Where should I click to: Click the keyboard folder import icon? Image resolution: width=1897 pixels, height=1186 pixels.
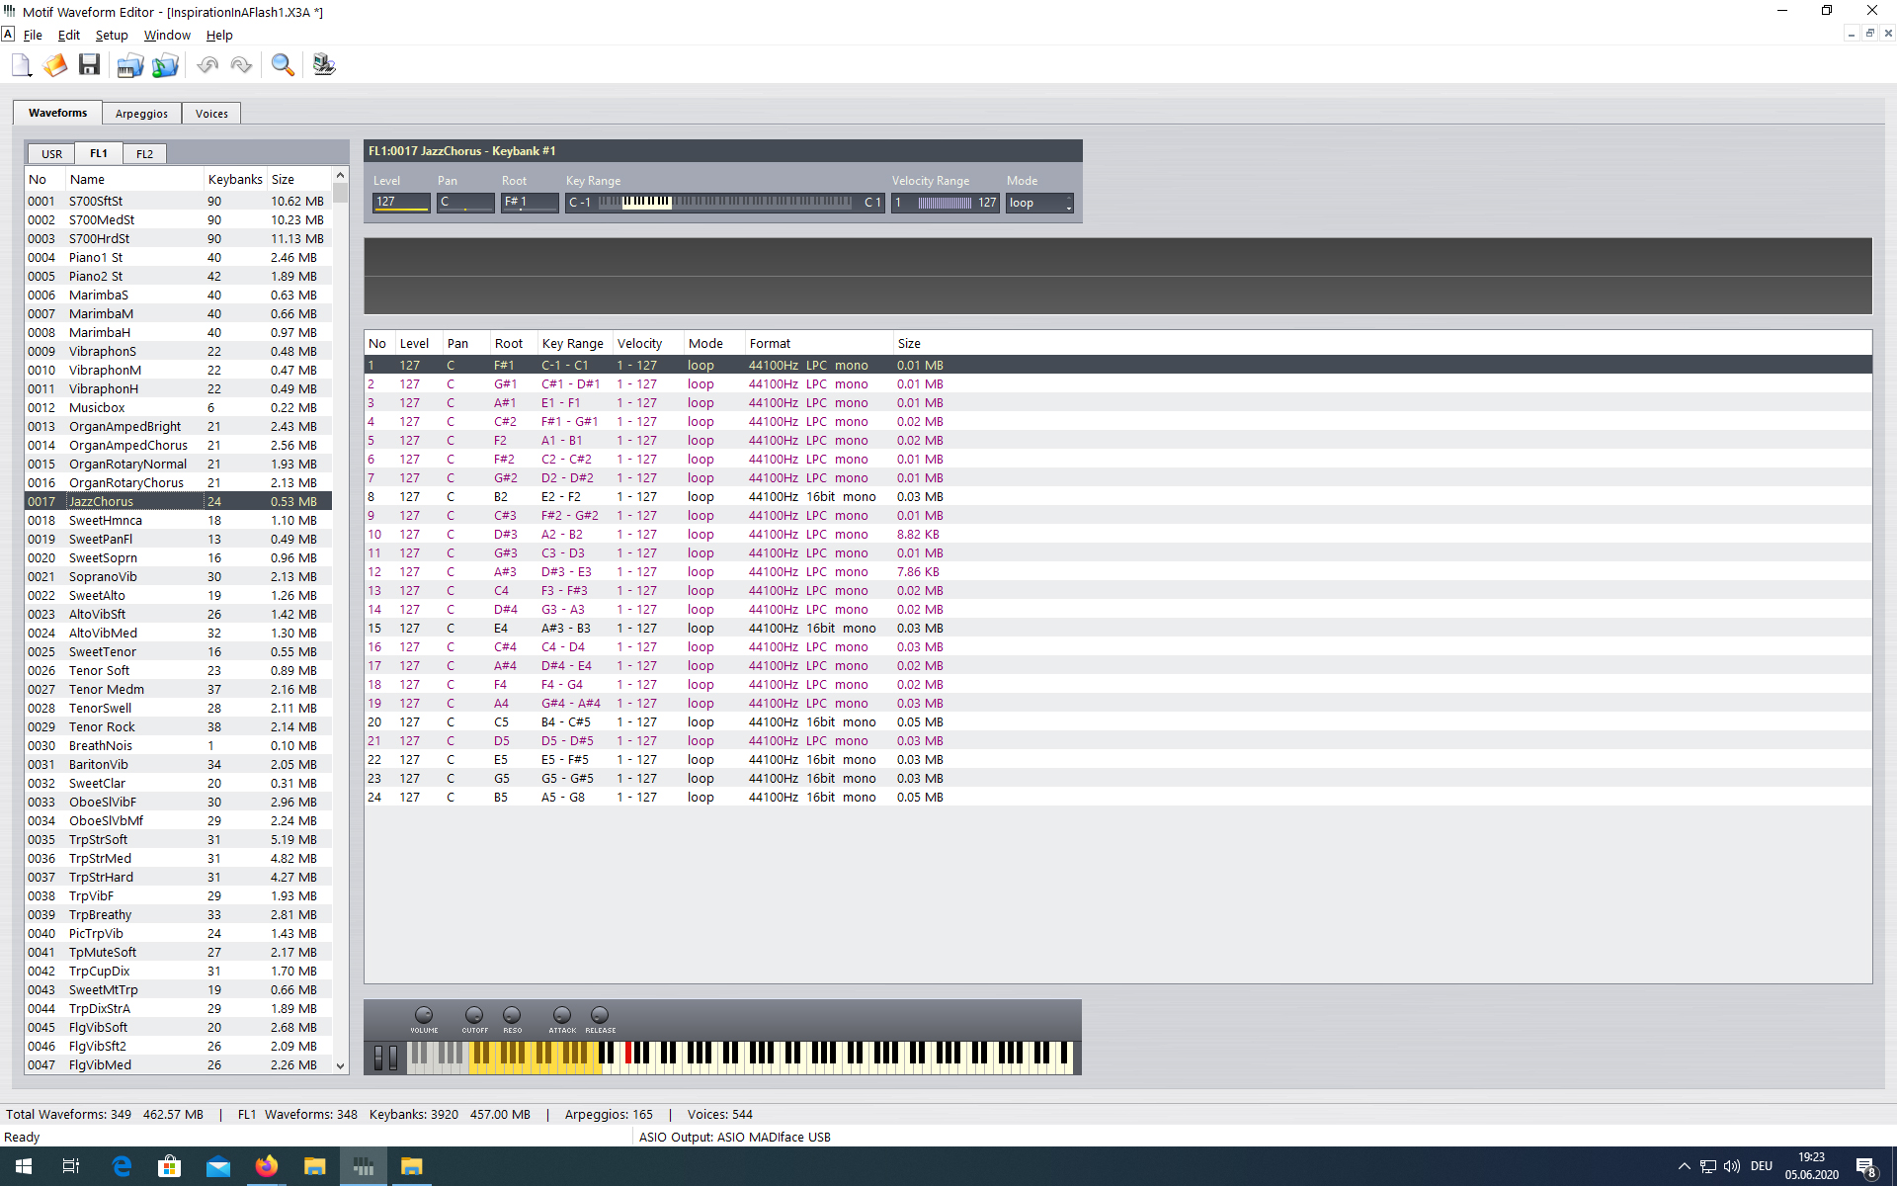click(129, 65)
